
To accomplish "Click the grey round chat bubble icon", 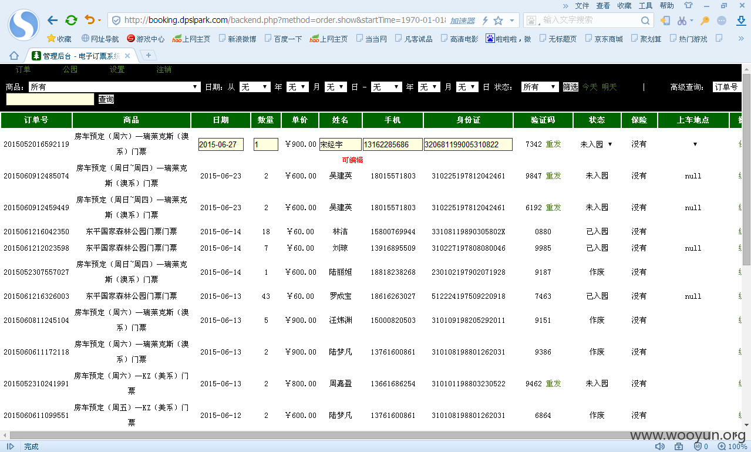I will [x=722, y=21].
